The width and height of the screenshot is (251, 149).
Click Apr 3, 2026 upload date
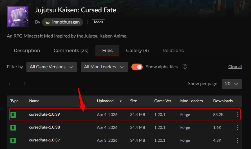tap(107, 140)
